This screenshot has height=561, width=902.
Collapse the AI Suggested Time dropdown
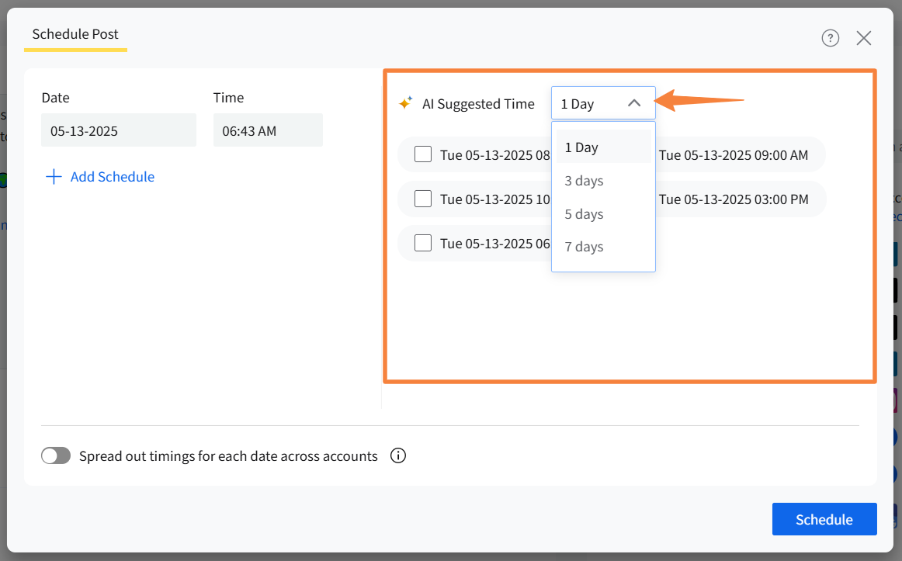tap(633, 103)
